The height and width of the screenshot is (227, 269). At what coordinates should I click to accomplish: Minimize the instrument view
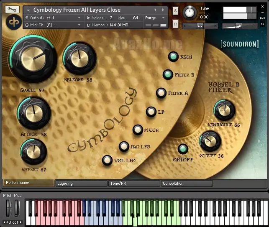262,13
